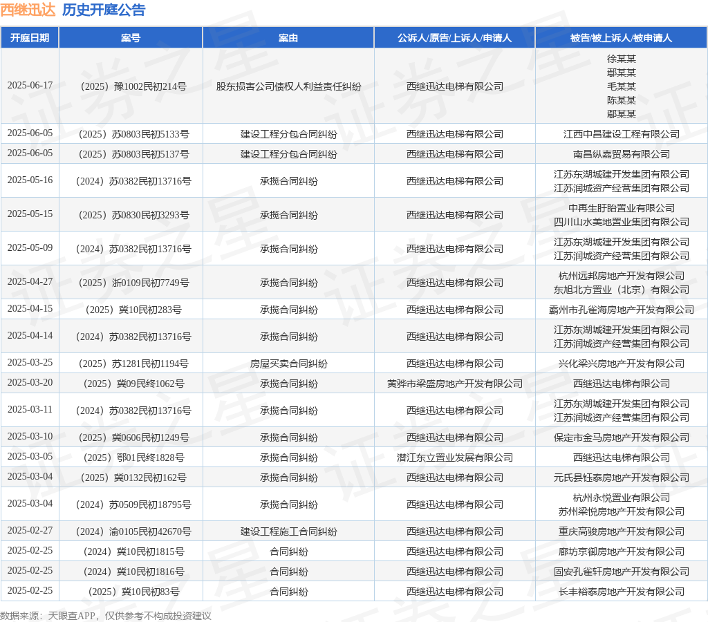Click the 数据来源 天眼查APP footer note

click(x=106, y=616)
